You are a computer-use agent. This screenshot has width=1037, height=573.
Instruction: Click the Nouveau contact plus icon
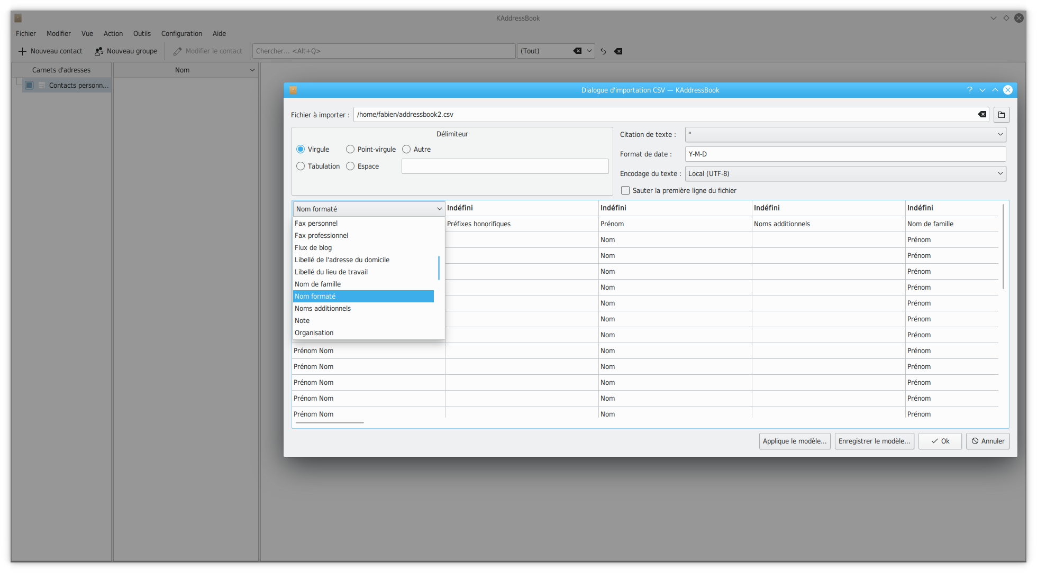[22, 51]
